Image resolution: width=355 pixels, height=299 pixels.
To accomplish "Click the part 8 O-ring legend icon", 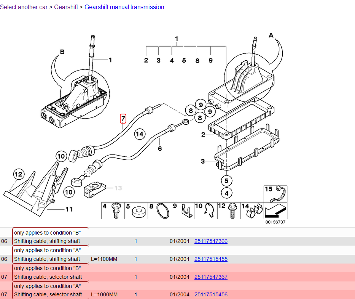I will (x=162, y=211).
